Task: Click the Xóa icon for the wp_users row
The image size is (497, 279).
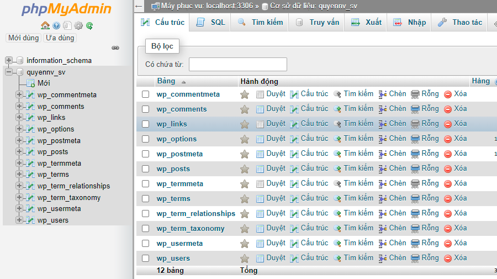Action: (448, 258)
